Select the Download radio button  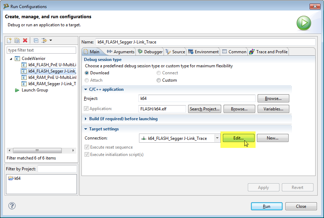coord(87,73)
